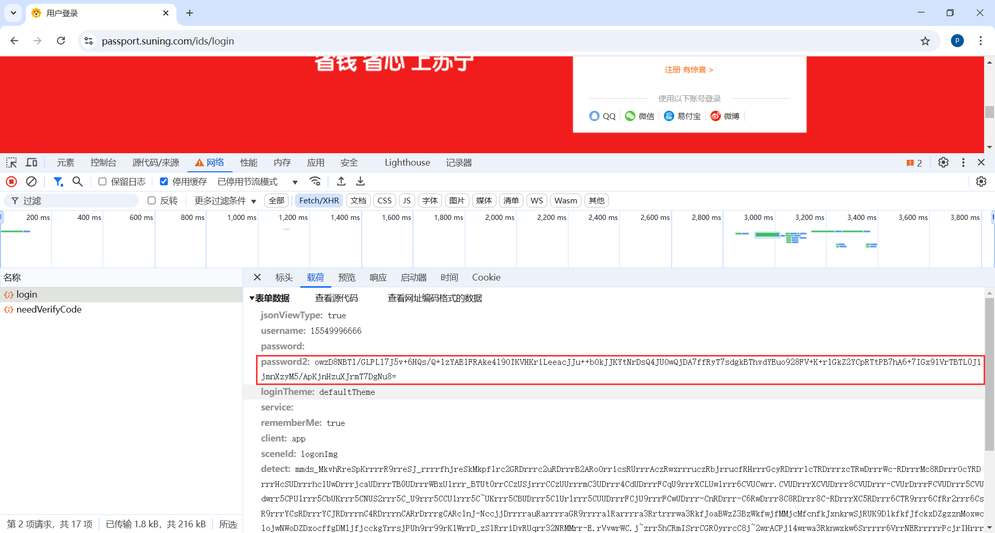Screen dimensions: 995x533
Task: Open Chrome's three-dot menu
Action: [x=980, y=41]
